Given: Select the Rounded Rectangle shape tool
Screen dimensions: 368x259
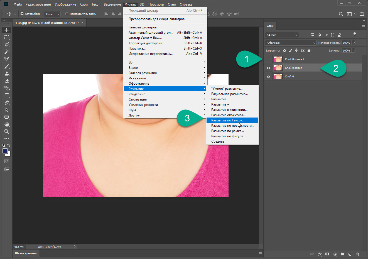Looking at the screenshot, I should [x=7, y=117].
